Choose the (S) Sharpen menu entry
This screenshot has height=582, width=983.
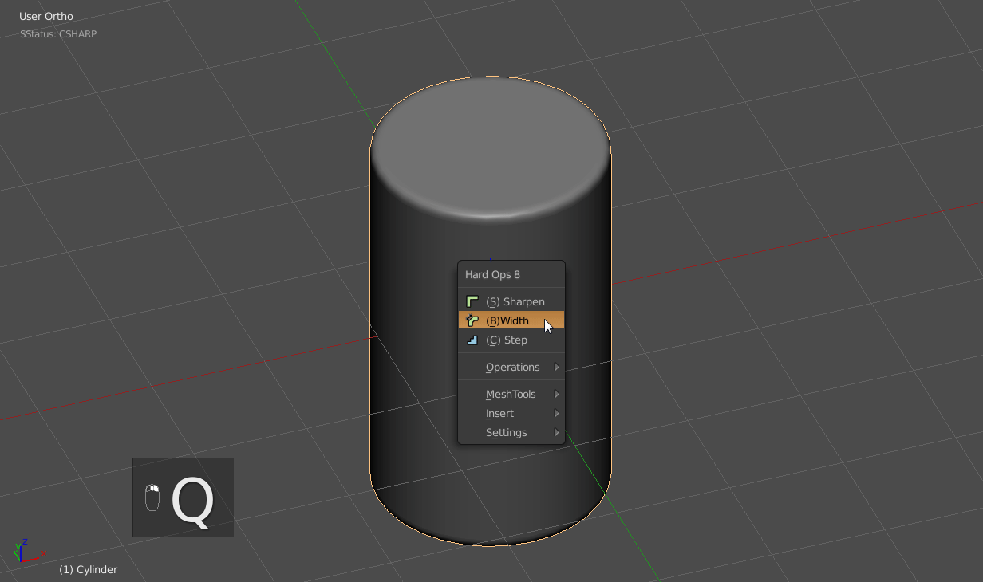(515, 301)
